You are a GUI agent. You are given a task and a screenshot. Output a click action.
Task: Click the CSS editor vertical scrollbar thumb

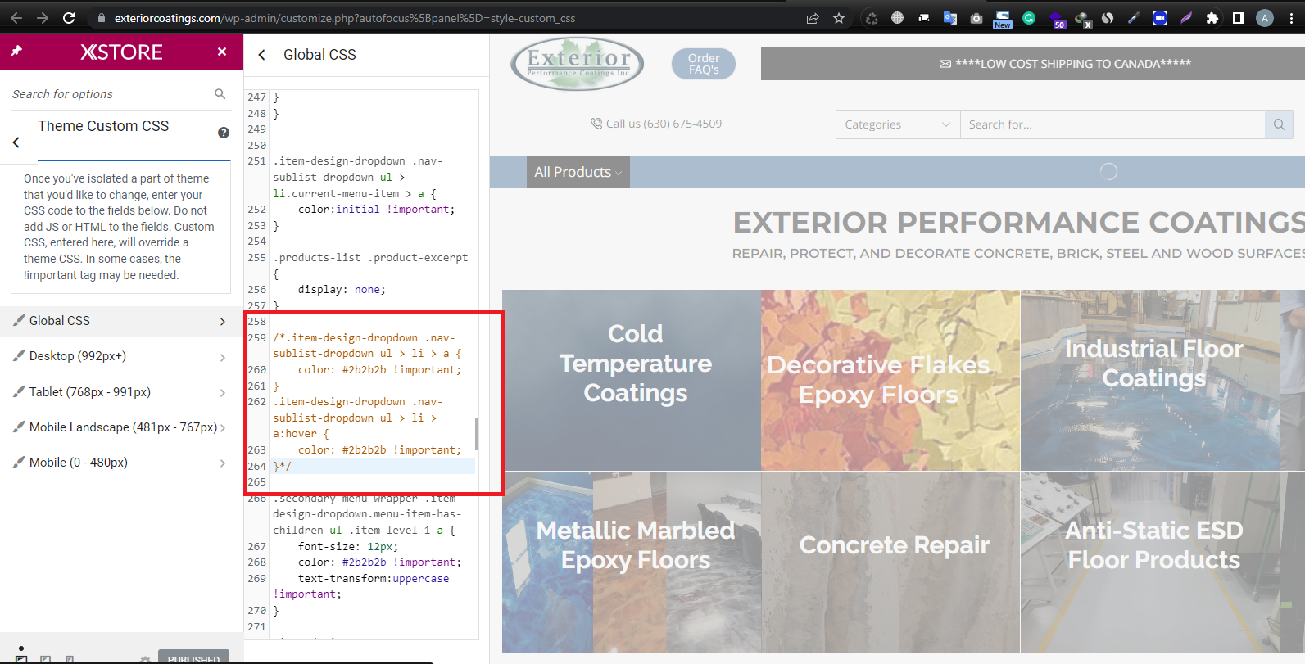click(476, 434)
